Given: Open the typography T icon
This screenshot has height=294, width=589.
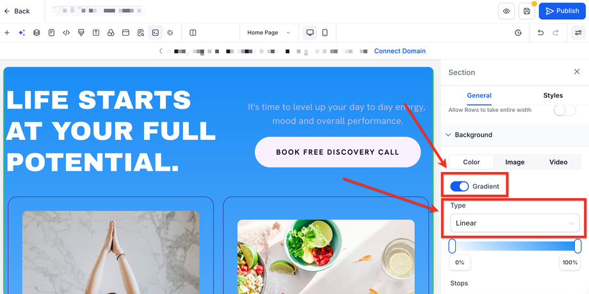Looking at the screenshot, I should point(96,33).
